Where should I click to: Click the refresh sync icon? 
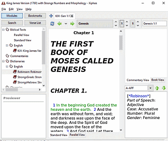pyautogui.click(x=52, y=23)
